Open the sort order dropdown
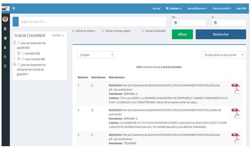This screenshot has width=251, height=147. [x=223, y=55]
